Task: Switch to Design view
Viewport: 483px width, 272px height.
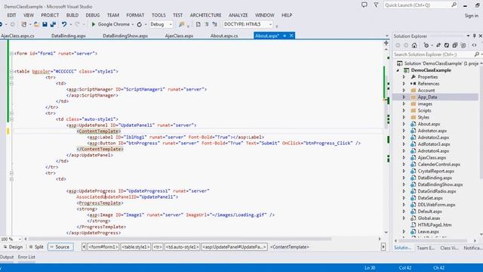Action: coord(13,247)
